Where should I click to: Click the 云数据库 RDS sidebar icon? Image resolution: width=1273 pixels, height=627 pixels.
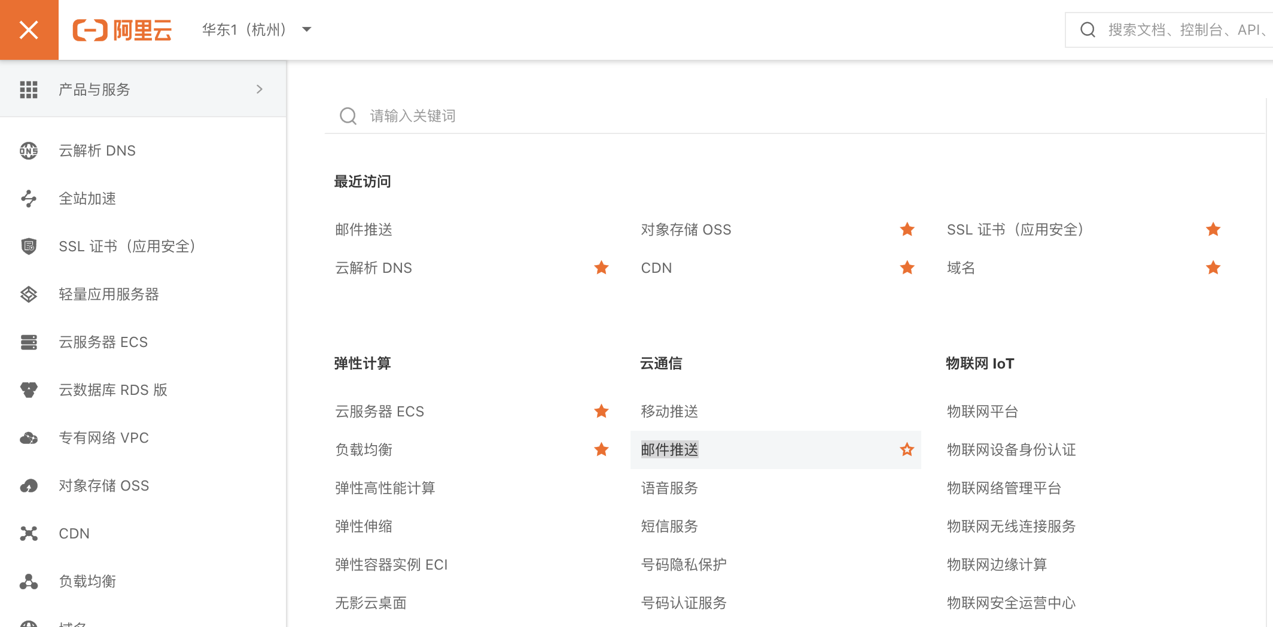(29, 390)
